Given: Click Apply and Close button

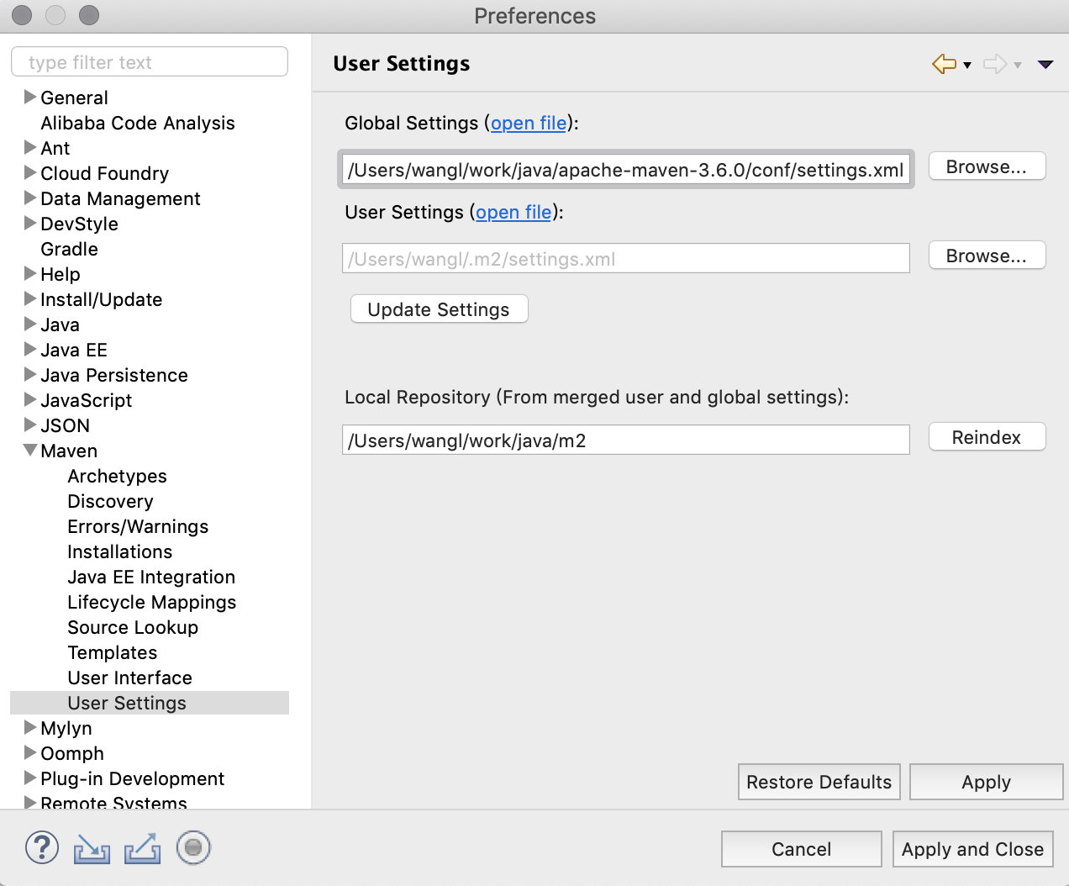Looking at the screenshot, I should (x=972, y=849).
